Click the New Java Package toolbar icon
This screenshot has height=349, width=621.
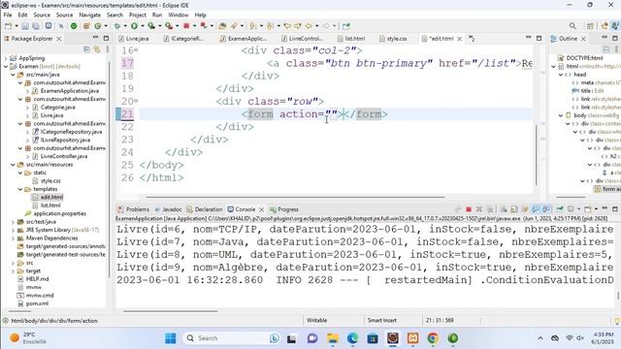point(86,26)
